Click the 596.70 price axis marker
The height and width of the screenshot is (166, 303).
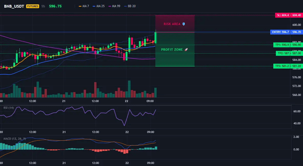click(296, 32)
